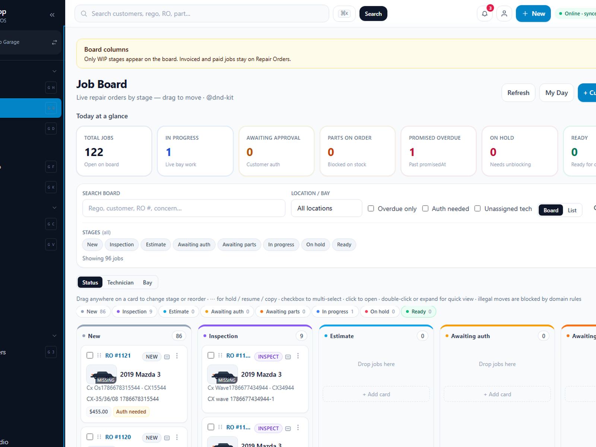The height and width of the screenshot is (447, 596).
Task: Click the G D shortcut badge in sidebar
Action: click(x=51, y=129)
